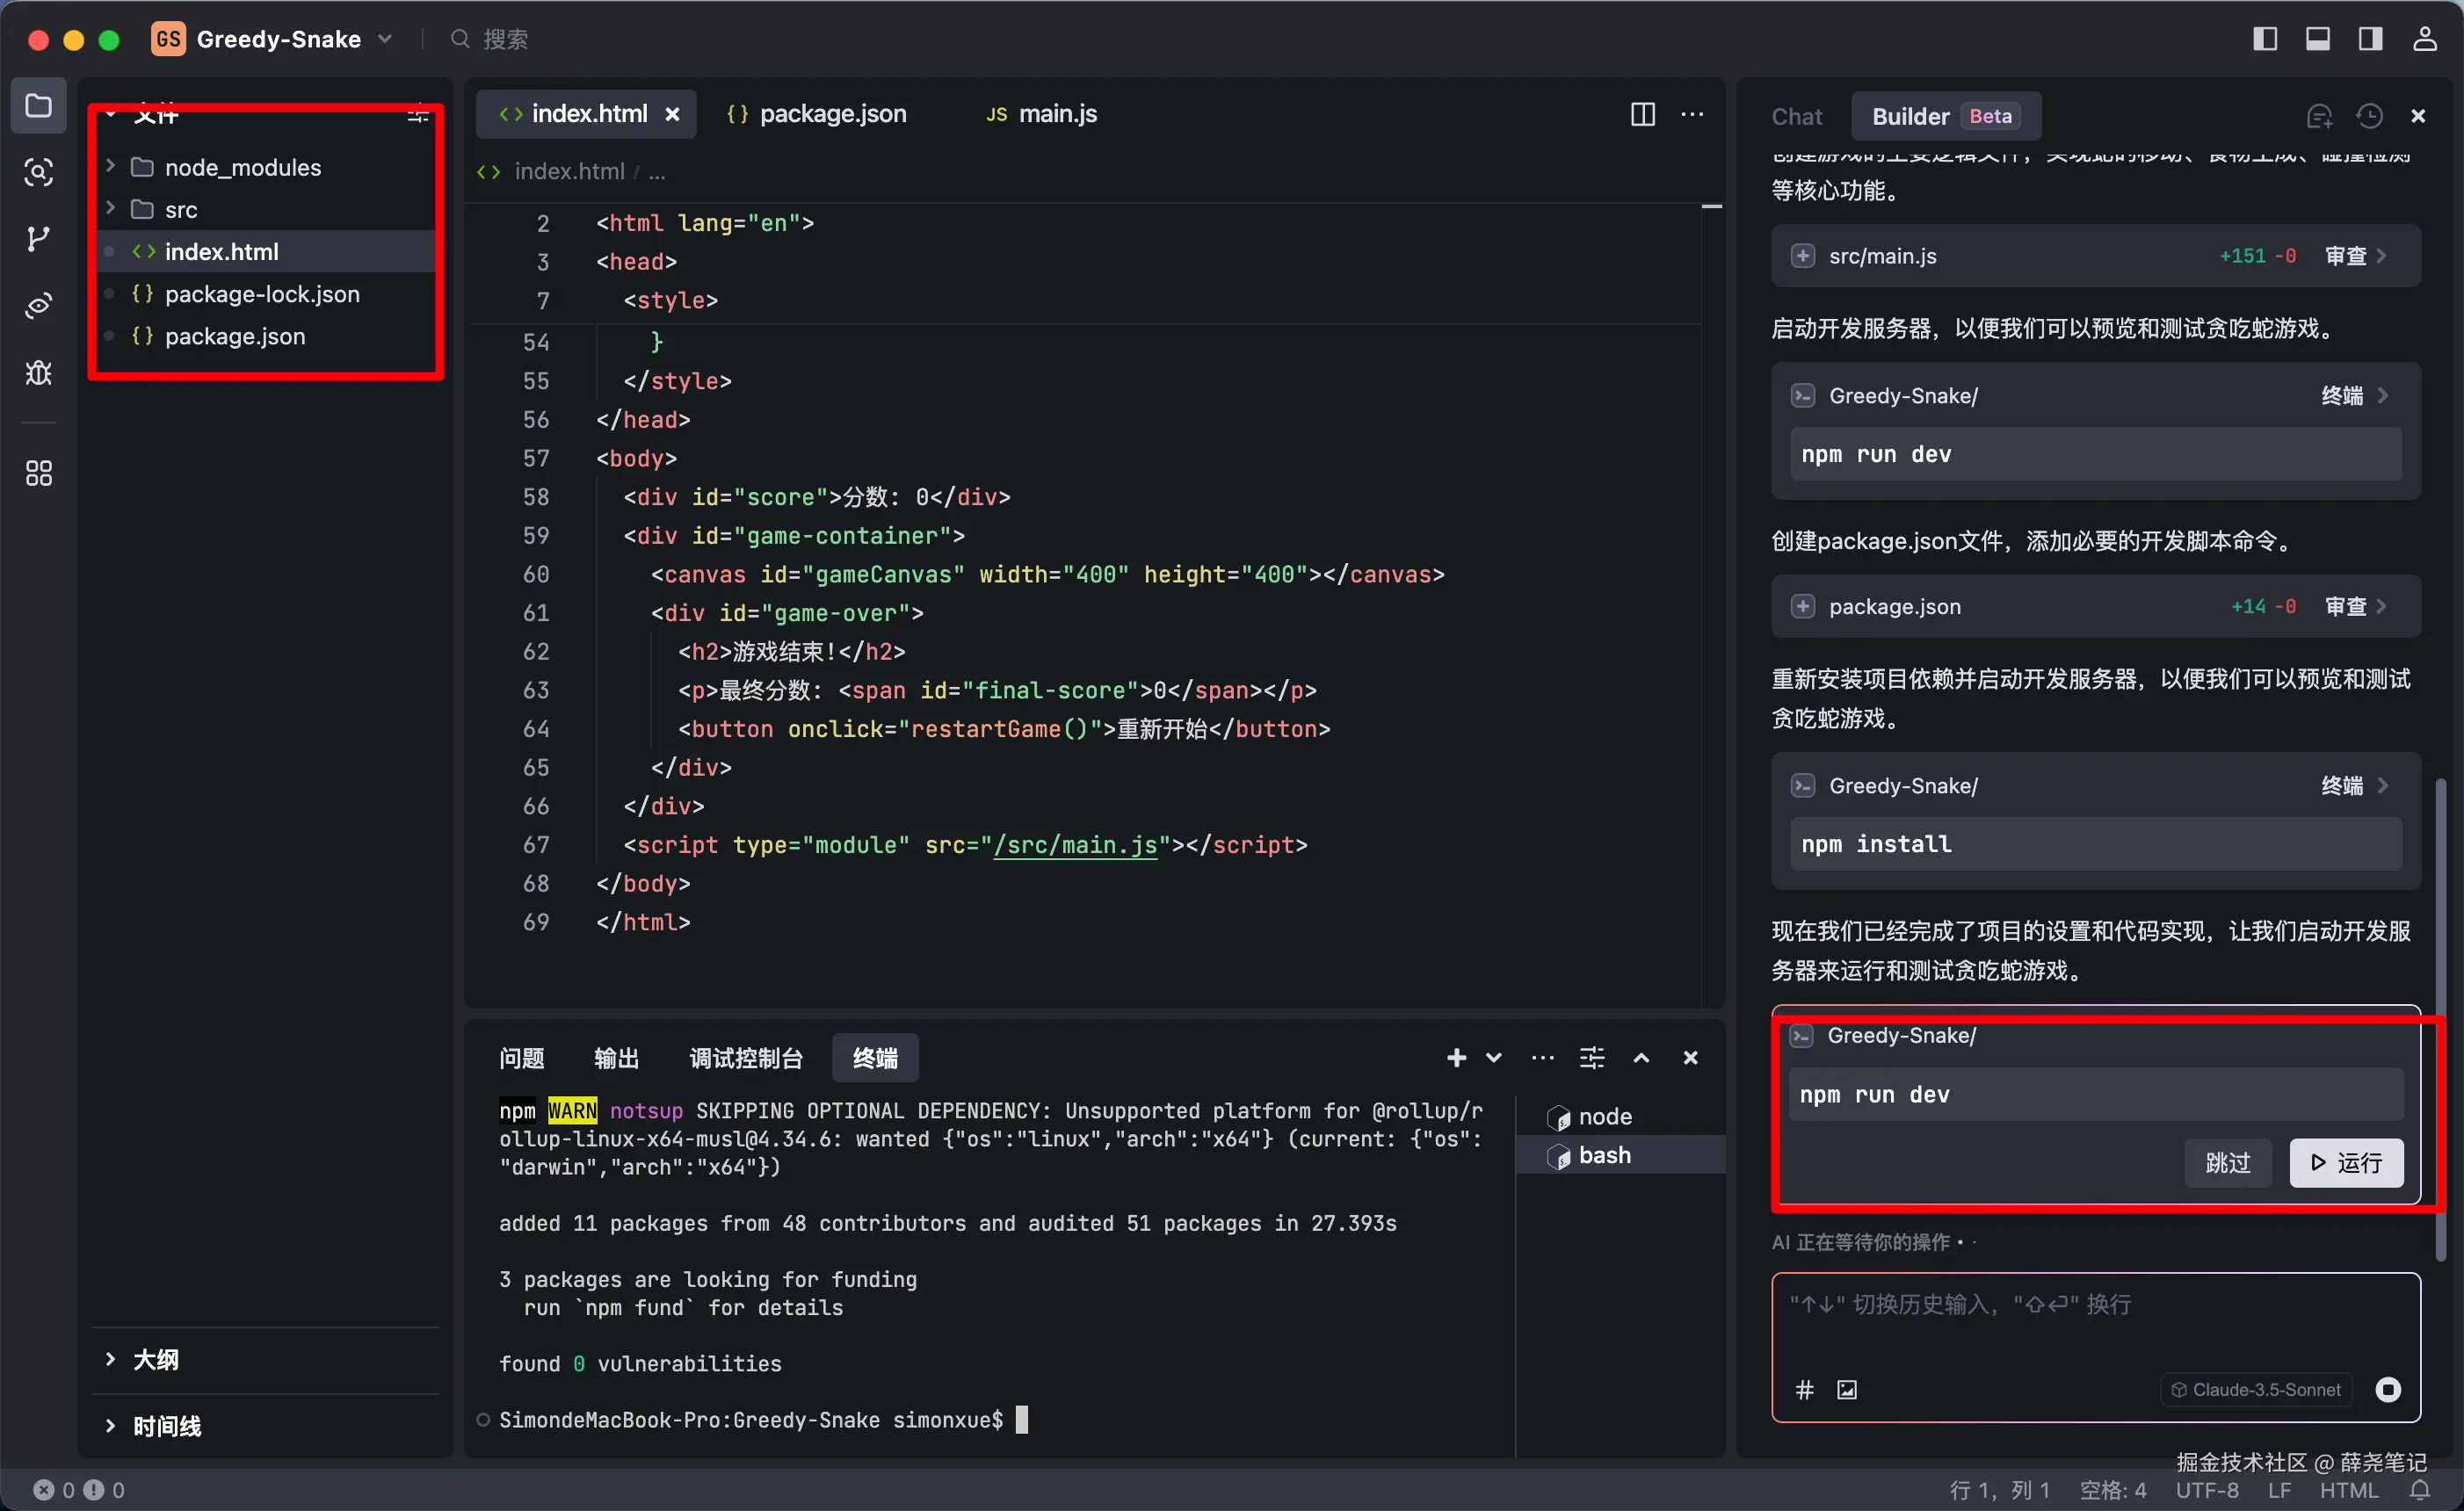Viewport: 2464px width, 1511px height.
Task: Click the image attach icon in chat input
Action: tap(1847, 1389)
